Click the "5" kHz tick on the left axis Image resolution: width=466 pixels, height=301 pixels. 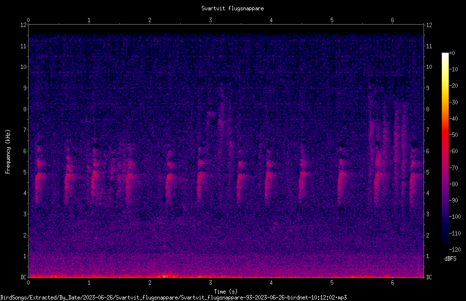(x=25, y=172)
